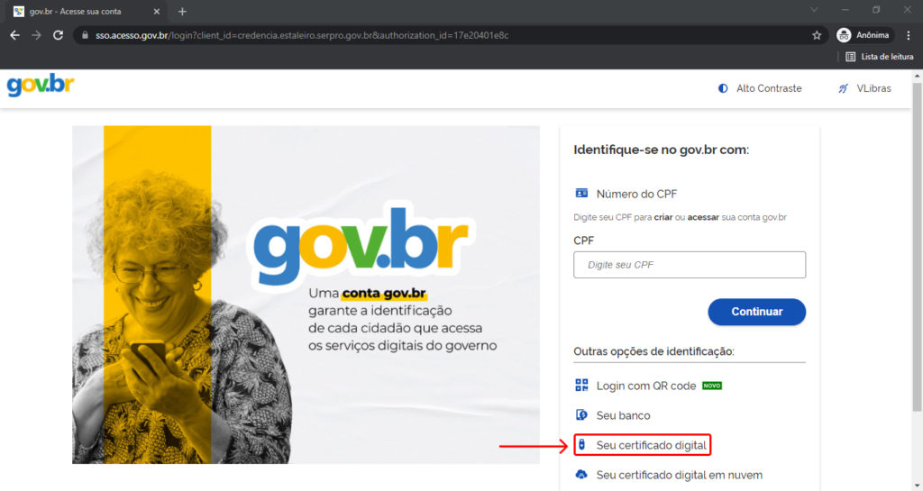Screen dimensions: 923x491
Task: Reload the page with refresh icon
Action: click(58, 35)
